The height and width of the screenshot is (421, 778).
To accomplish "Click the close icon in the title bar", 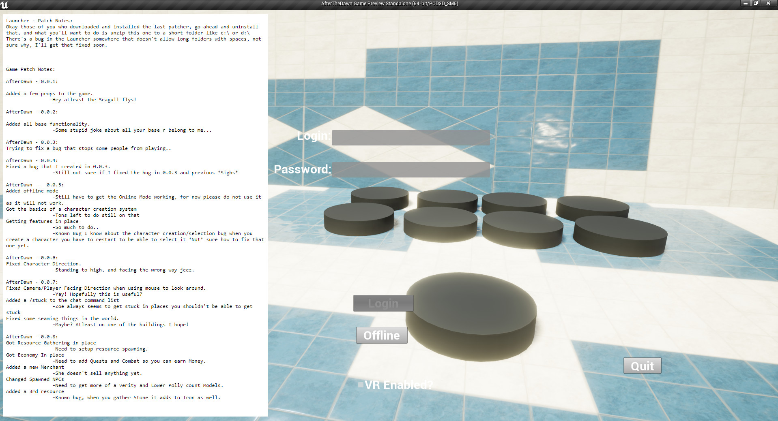I will pyautogui.click(x=768, y=3).
